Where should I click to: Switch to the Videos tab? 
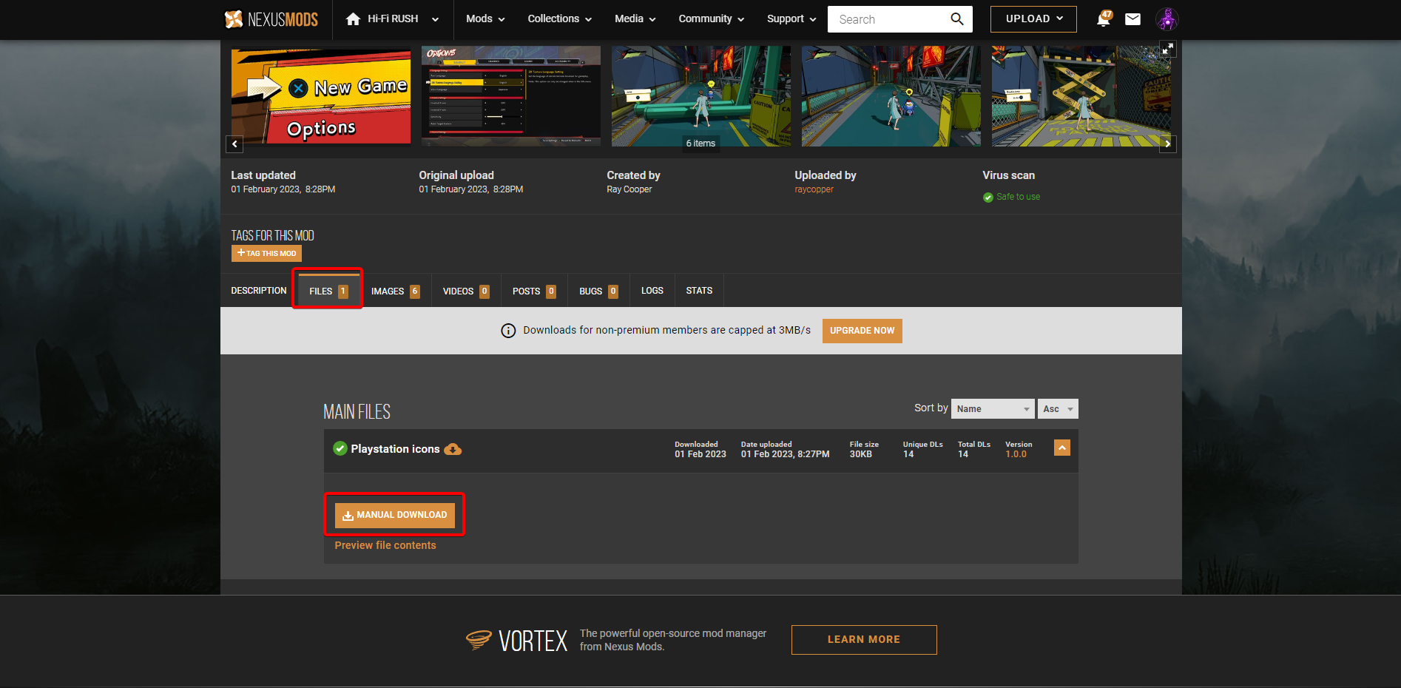point(466,291)
